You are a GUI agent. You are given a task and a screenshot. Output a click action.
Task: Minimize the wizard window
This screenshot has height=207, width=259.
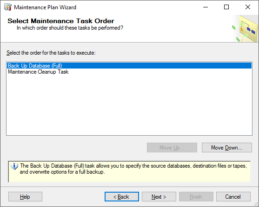coord(206,7)
